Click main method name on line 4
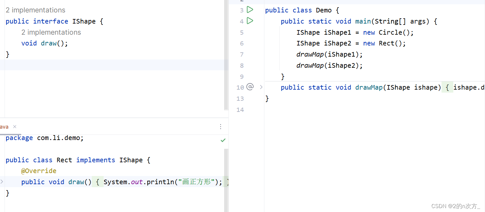This screenshot has height=212, width=485. tap(363, 22)
